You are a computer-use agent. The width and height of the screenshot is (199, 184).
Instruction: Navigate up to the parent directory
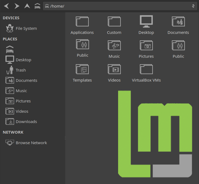tap(27, 6)
